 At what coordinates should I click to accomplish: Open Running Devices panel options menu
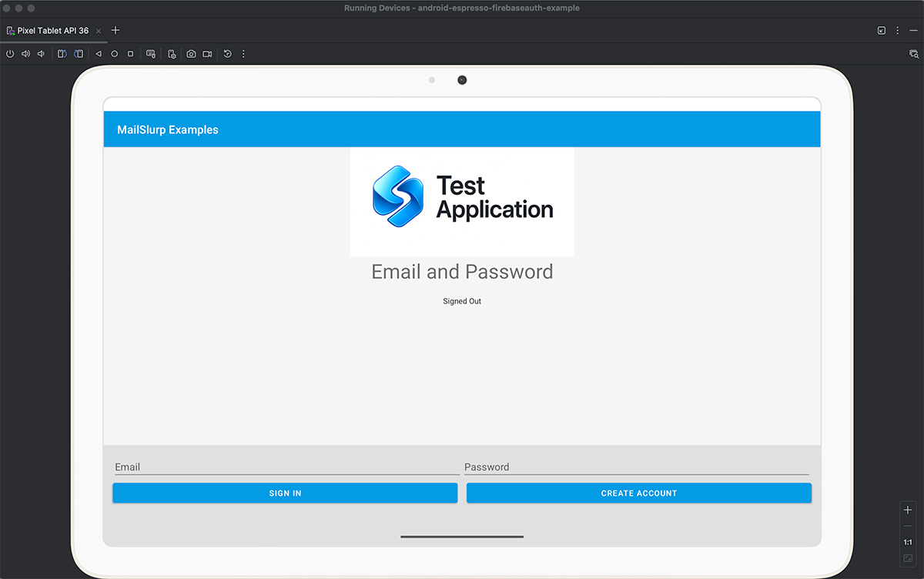click(898, 30)
